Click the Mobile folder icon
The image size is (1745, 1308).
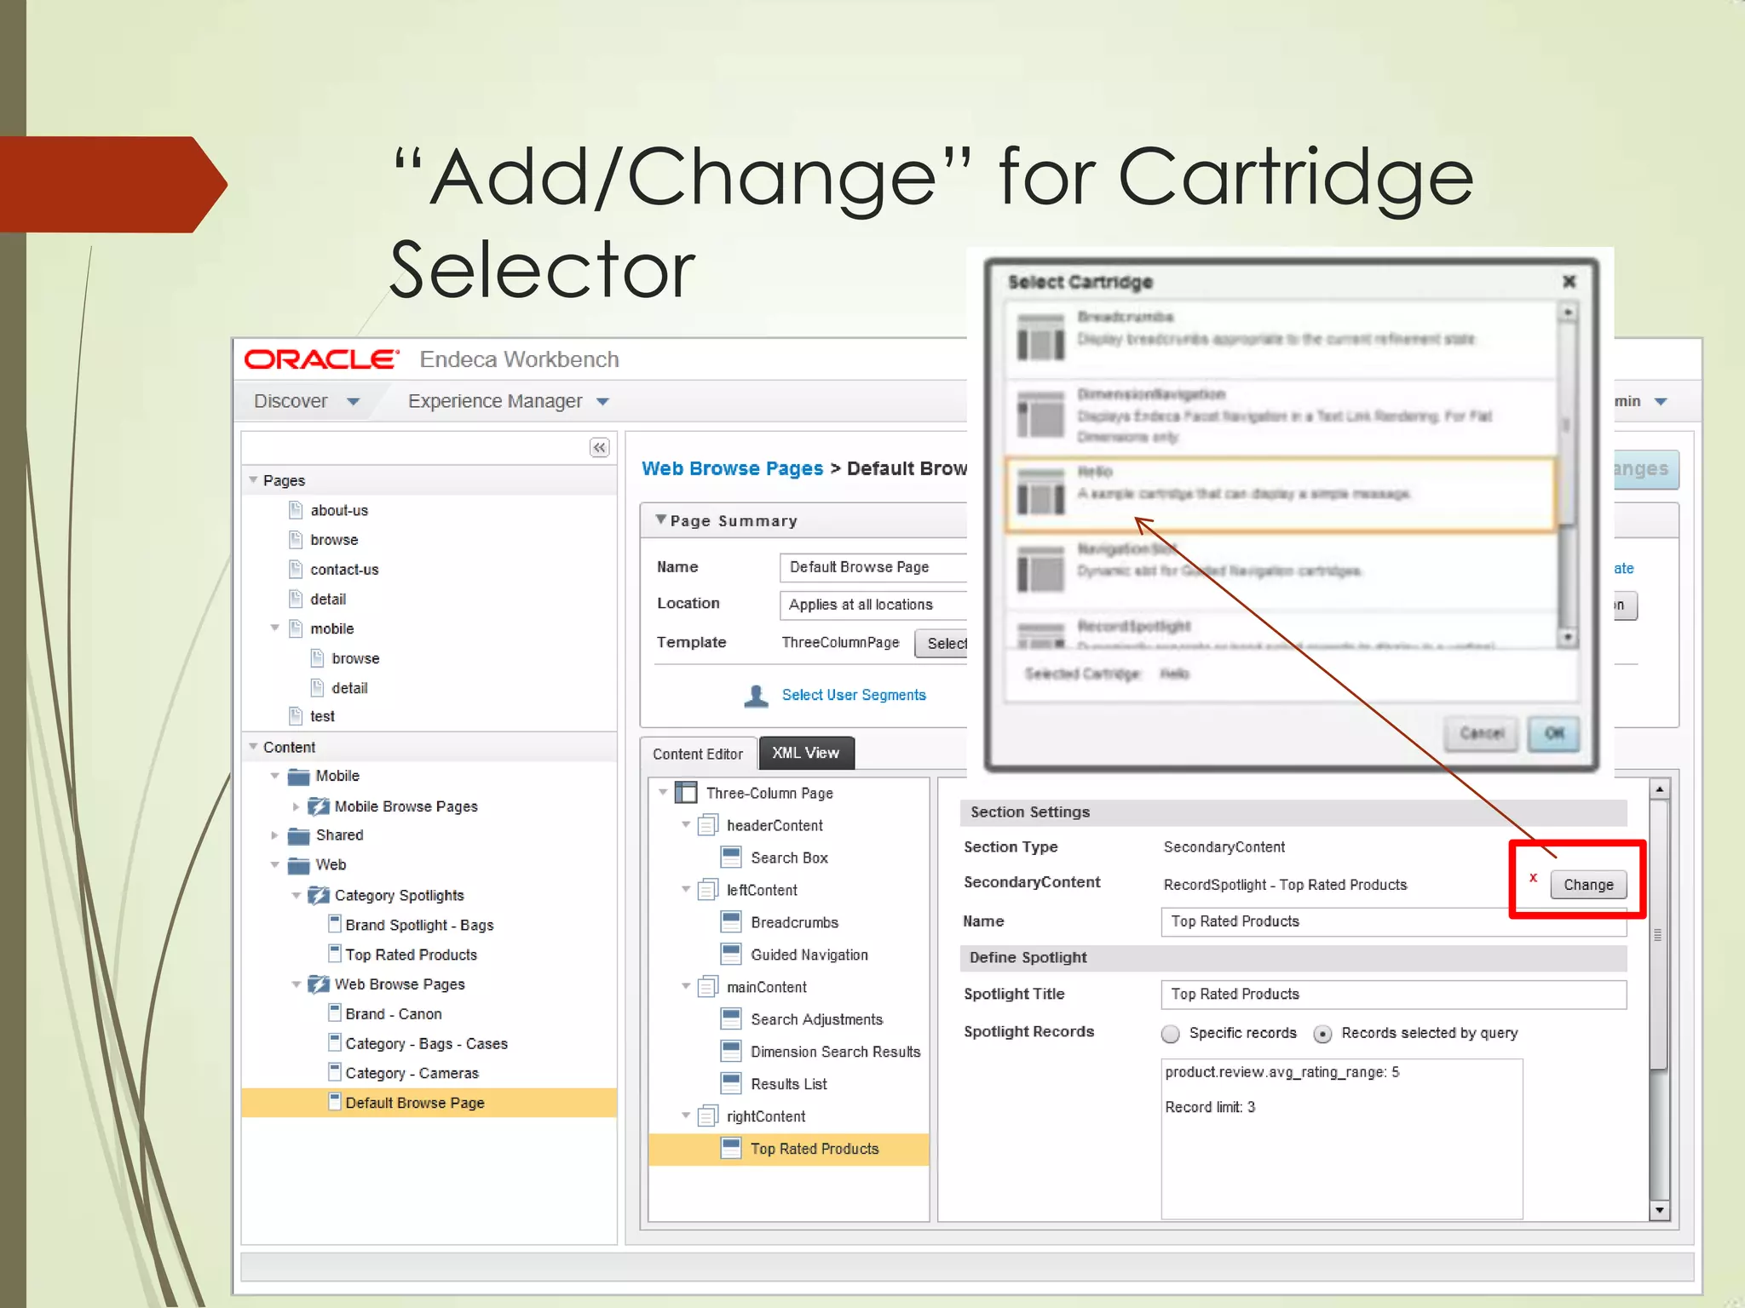298,776
